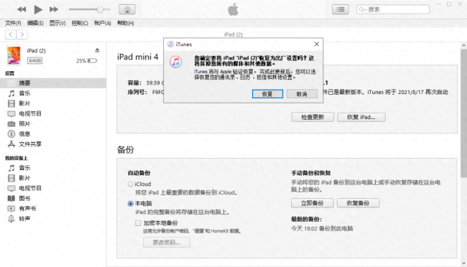Focus the search input field

[x=393, y=9]
